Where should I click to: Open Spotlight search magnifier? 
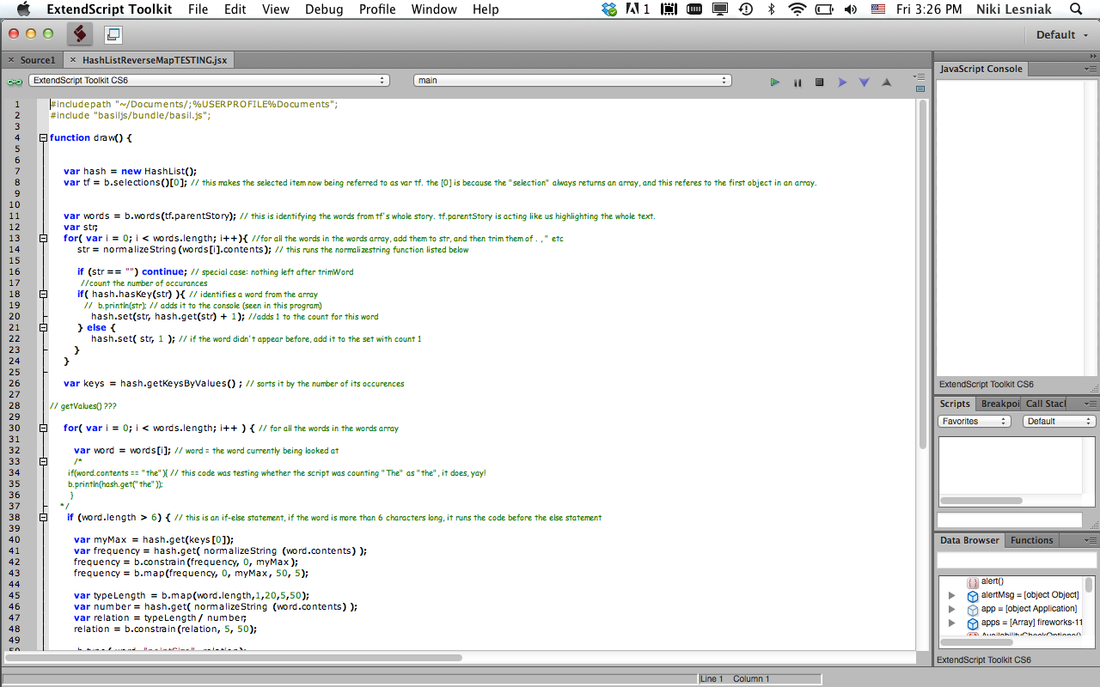pos(1076,9)
